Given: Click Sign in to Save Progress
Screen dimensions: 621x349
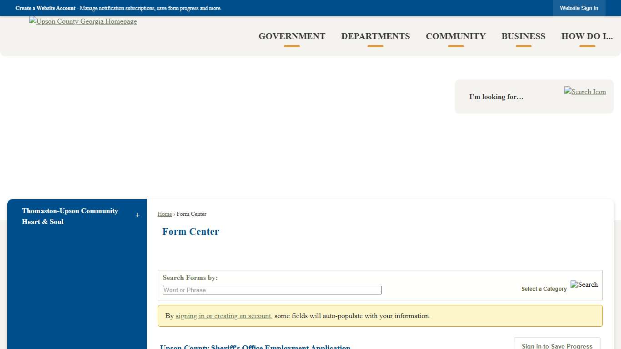Looking at the screenshot, I should 556,345.
